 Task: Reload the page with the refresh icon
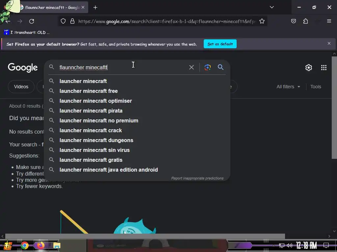click(x=32, y=21)
